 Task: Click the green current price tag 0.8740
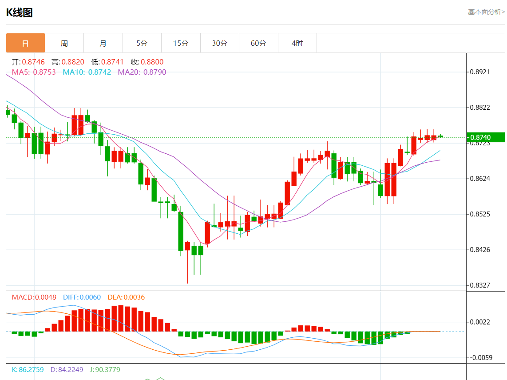click(x=486, y=137)
